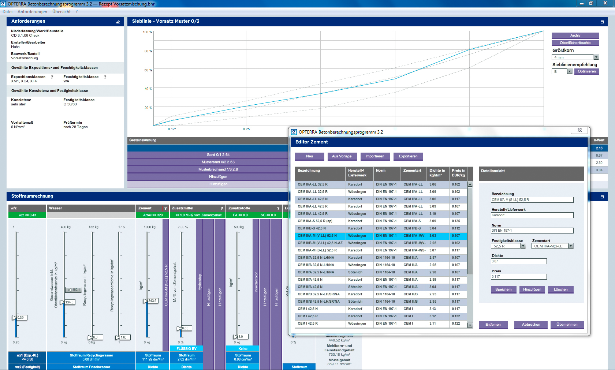
Task: Open the Datei menu
Action: tap(7, 12)
